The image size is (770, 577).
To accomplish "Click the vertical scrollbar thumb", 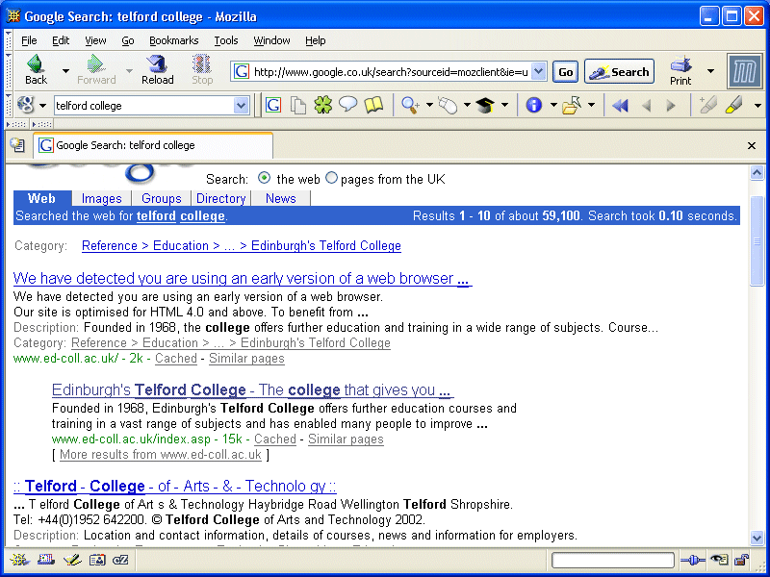I will click(x=757, y=240).
